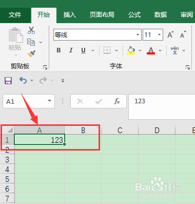
Task: Select column C header
Action: tap(120, 131)
